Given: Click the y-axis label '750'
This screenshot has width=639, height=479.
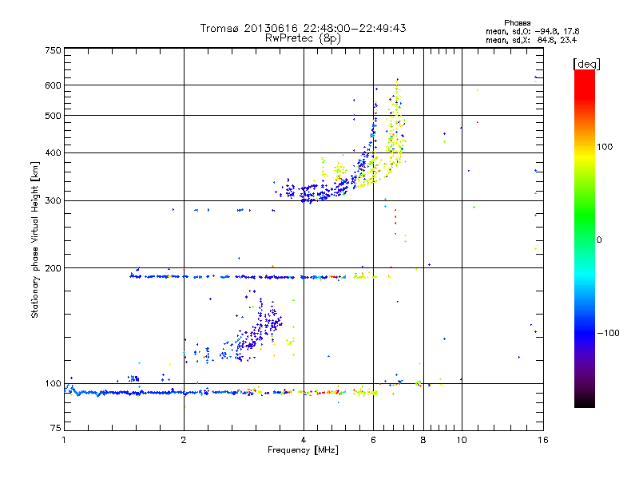Looking at the screenshot, I should (53, 50).
